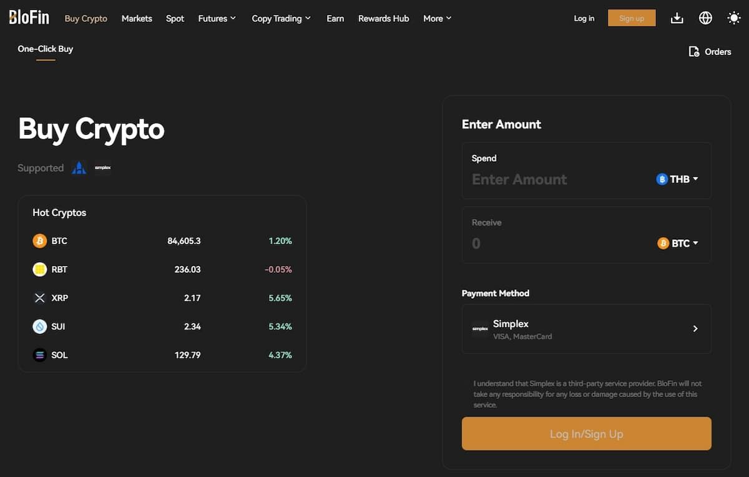Click the XRP coin icon
The width and height of the screenshot is (749, 477).
[40, 298]
